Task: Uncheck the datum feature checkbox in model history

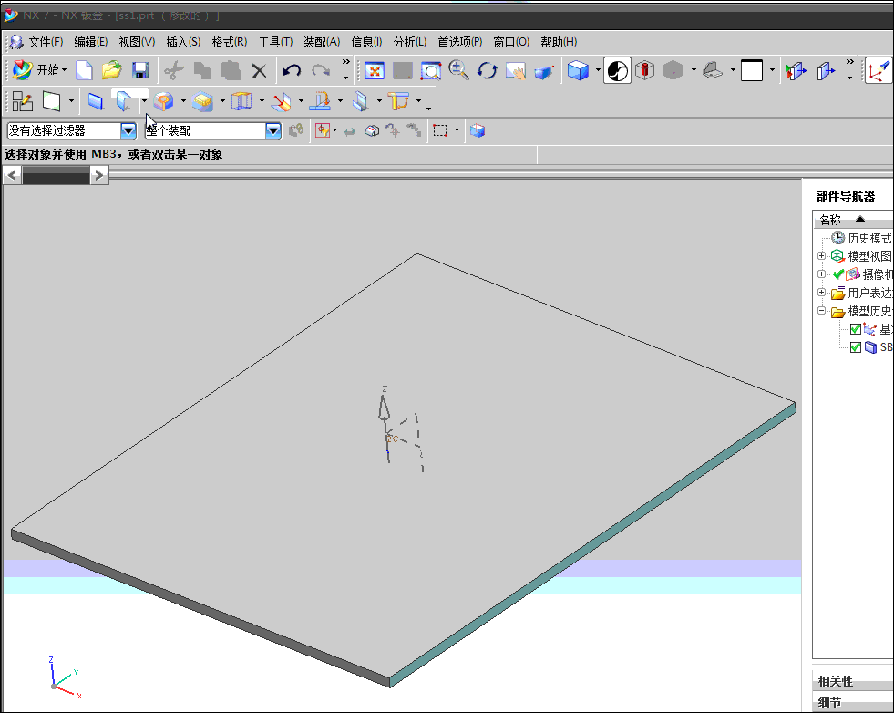Action: (x=855, y=329)
